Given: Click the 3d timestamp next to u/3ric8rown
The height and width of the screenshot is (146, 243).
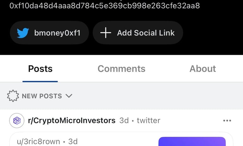Looking at the screenshot, I should point(73,142).
